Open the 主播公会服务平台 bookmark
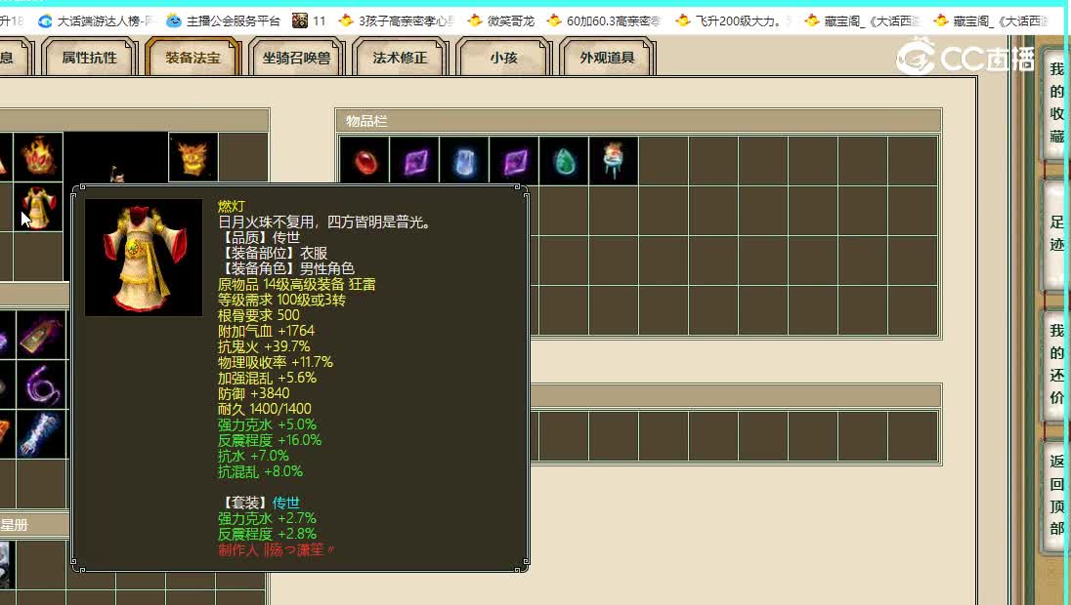1071x605 pixels. coord(224,21)
